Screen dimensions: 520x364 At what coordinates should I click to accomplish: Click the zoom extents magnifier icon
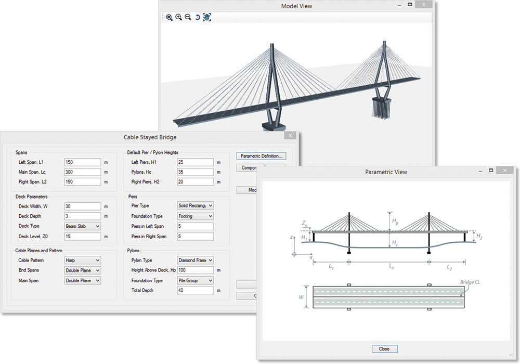click(169, 17)
